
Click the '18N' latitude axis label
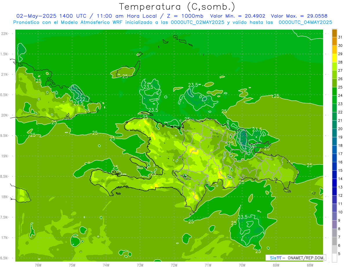click(x=4, y=197)
